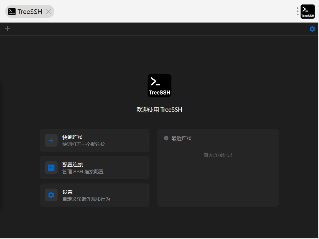
Task: Click the 最近连接 heading
Action: click(x=182, y=138)
